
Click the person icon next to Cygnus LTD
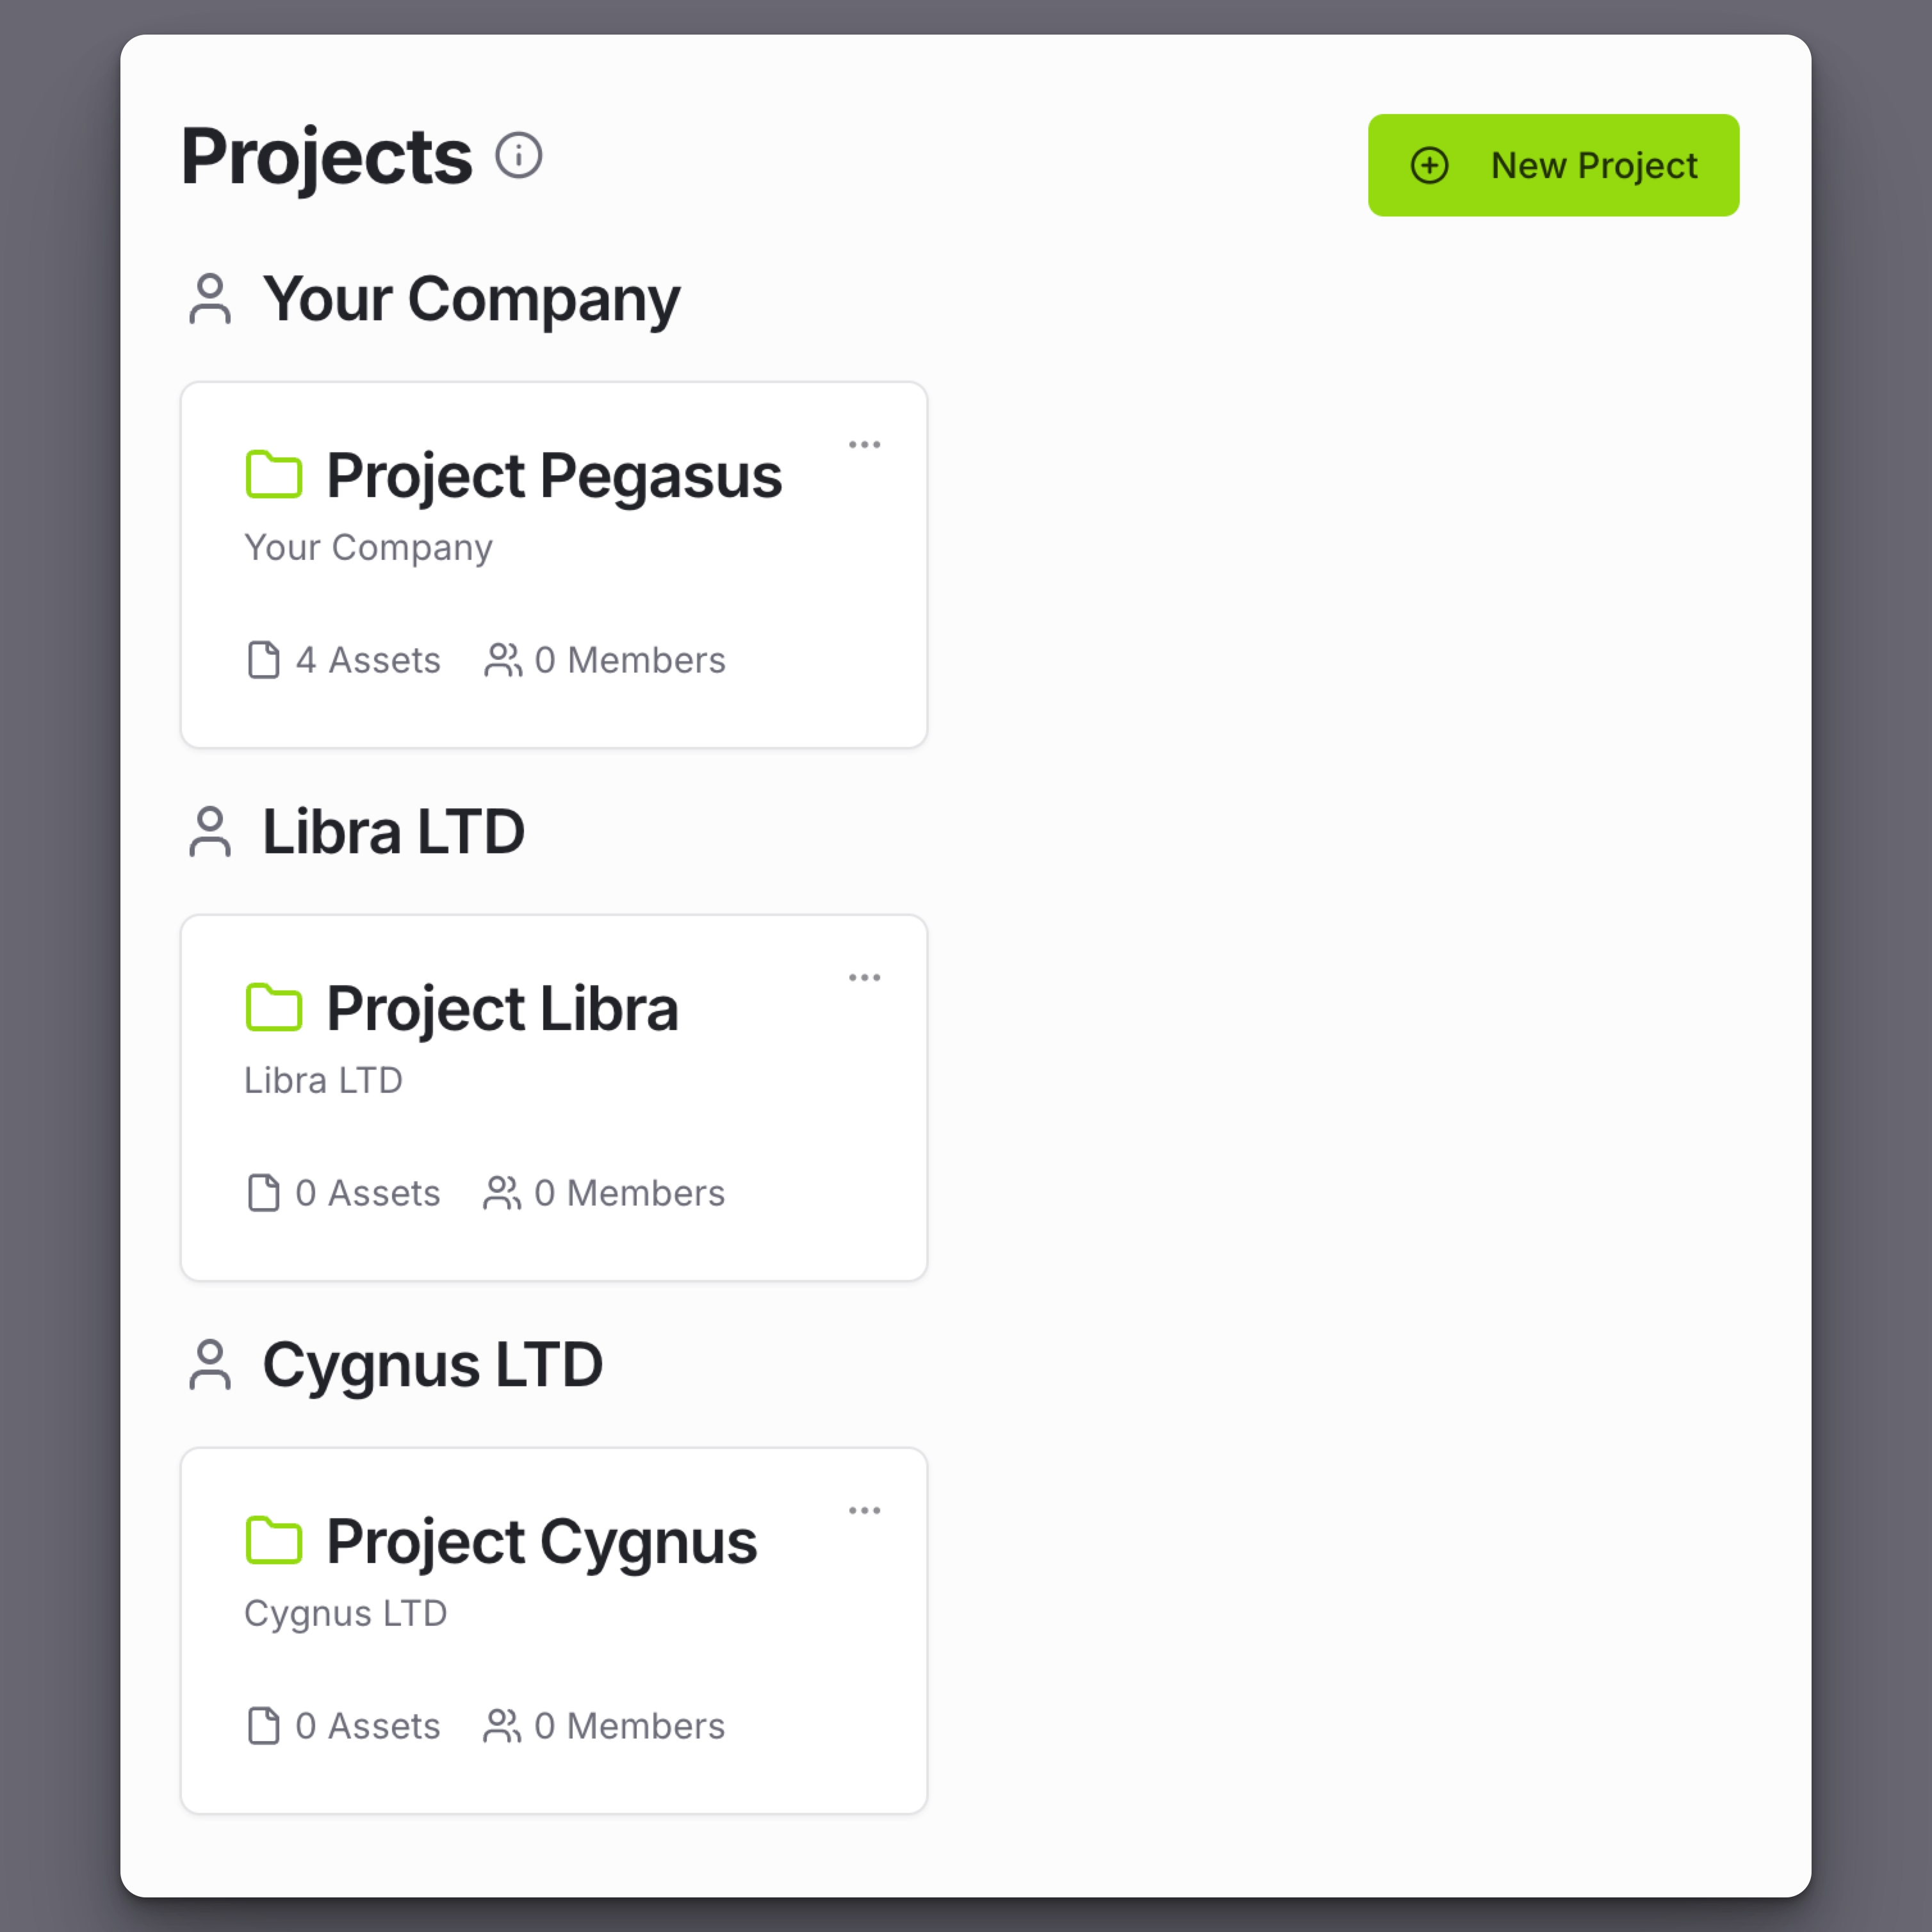[210, 1366]
